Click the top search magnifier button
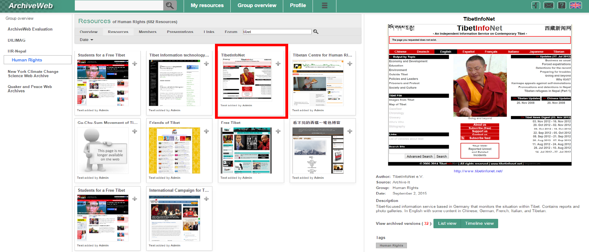This screenshot has width=589, height=252. pos(170,5)
